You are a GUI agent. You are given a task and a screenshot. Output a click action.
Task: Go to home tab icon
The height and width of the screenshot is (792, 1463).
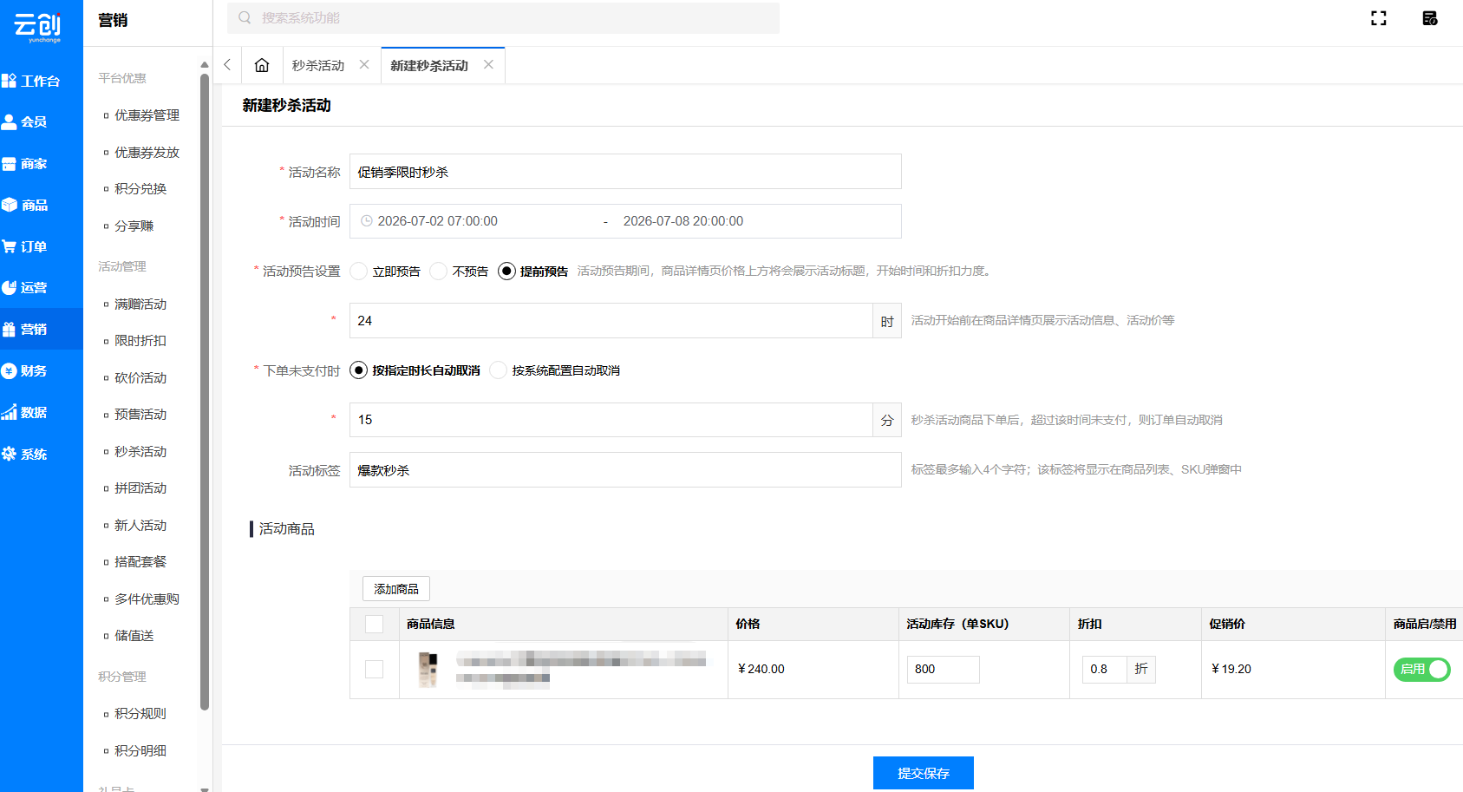tap(262, 65)
